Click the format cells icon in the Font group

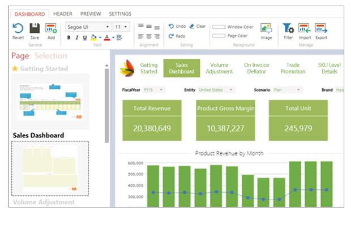tap(119, 37)
